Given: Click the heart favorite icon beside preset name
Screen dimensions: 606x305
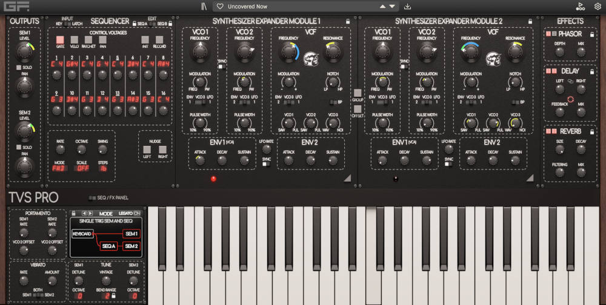Looking at the screenshot, I should click(221, 7).
